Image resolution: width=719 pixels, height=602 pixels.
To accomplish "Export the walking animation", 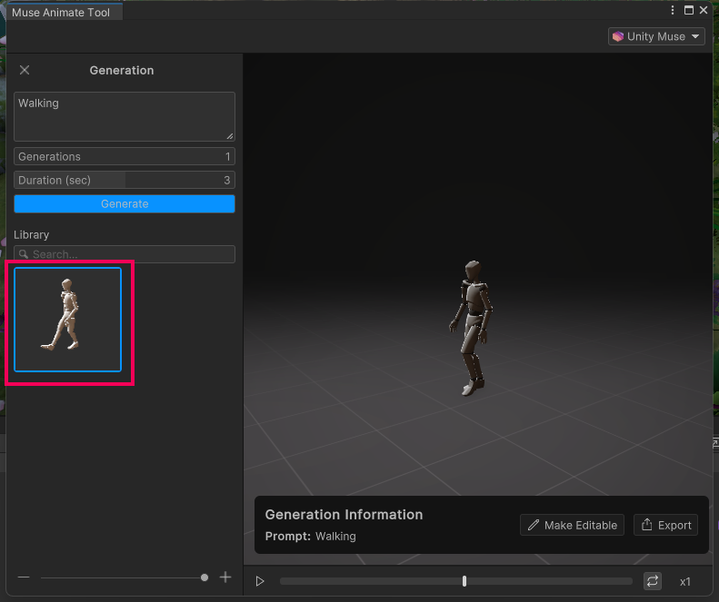I will click(x=666, y=525).
